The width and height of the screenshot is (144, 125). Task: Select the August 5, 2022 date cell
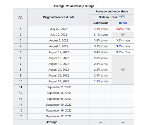[x=59, y=40]
